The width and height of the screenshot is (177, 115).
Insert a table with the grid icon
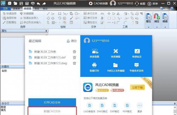tap(71, 23)
